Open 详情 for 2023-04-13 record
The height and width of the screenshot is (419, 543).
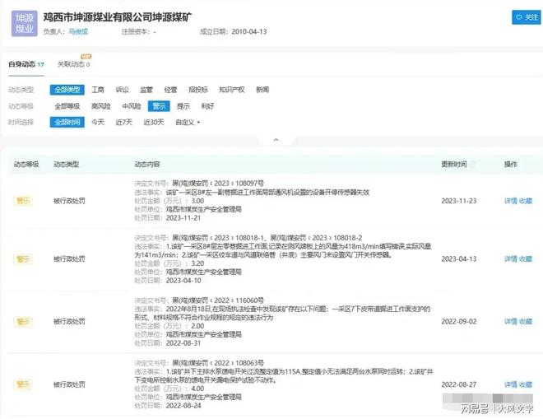pos(511,258)
